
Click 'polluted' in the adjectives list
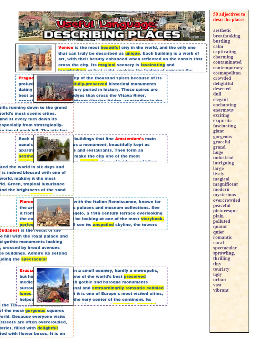(x=222, y=221)
